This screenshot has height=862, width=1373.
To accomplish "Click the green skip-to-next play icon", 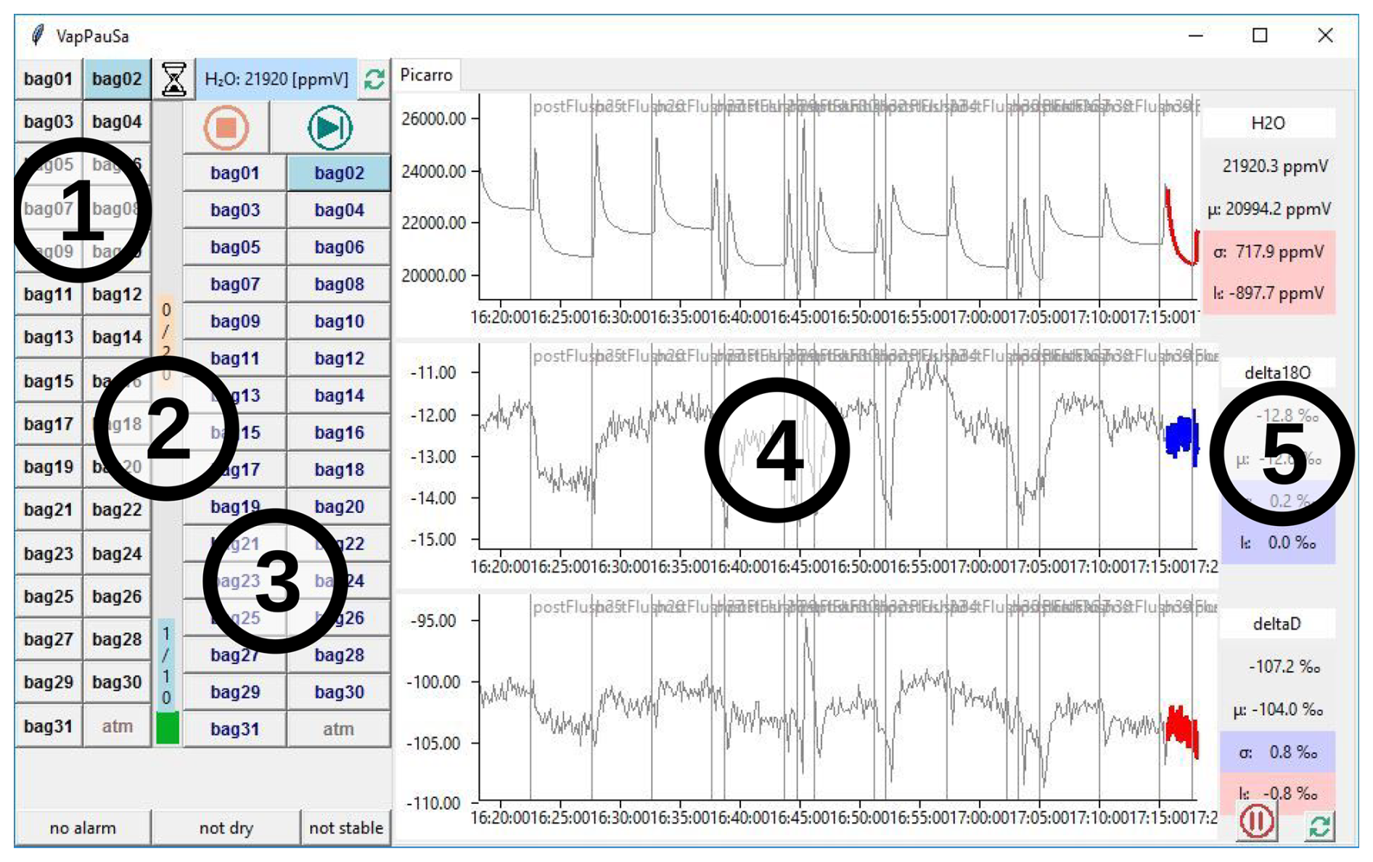I will click(x=330, y=128).
